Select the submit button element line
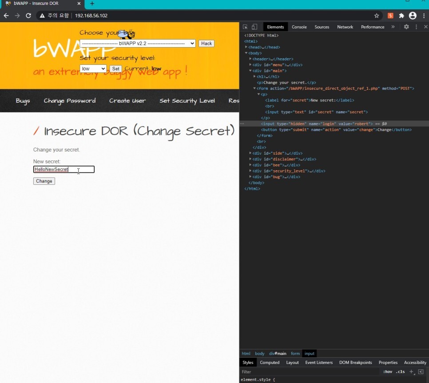Image resolution: width=429 pixels, height=383 pixels. click(x=336, y=129)
